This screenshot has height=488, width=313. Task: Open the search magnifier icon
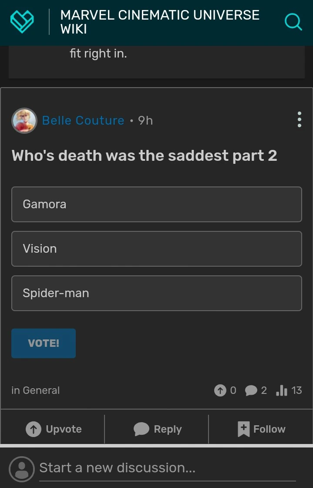[293, 21]
